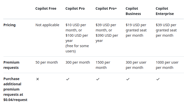Screen dimensions: 184x106
Task: Click the Premium requests row label
Action: 11,65
